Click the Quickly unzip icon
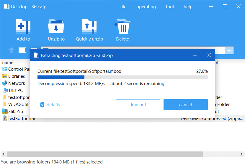Viewport: 245px width, 167px height. (x=89, y=26)
